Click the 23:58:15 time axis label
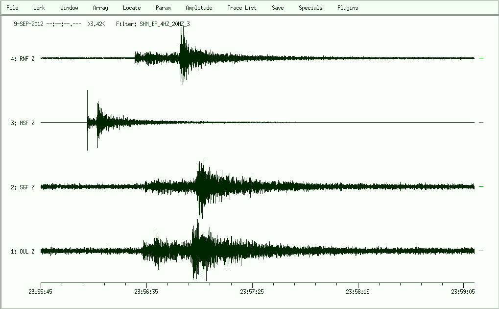Viewport: 499px width, 309px height. click(x=358, y=291)
